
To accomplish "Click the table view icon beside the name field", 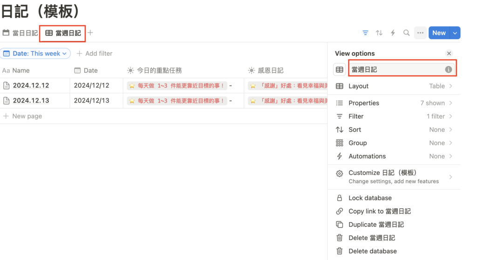I will pos(340,69).
